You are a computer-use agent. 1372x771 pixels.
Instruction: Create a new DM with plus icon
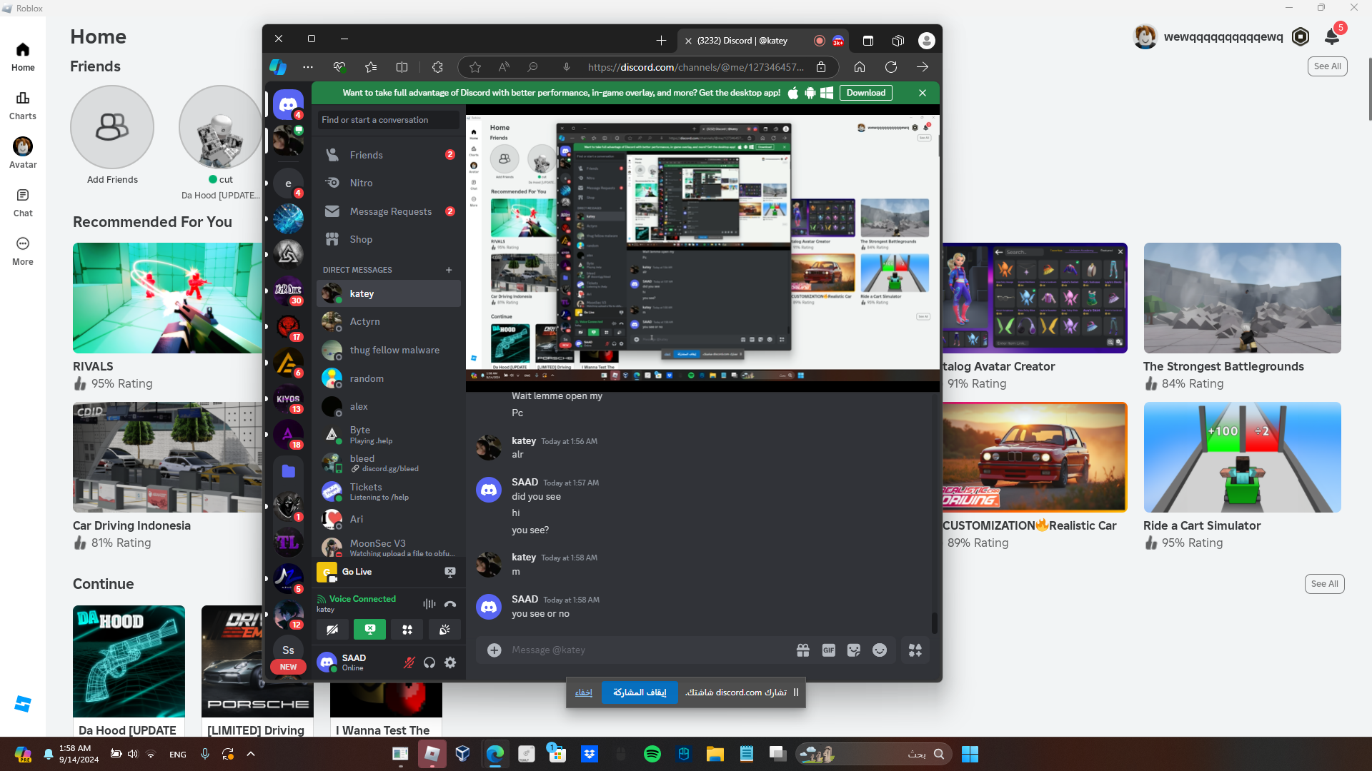(x=449, y=270)
